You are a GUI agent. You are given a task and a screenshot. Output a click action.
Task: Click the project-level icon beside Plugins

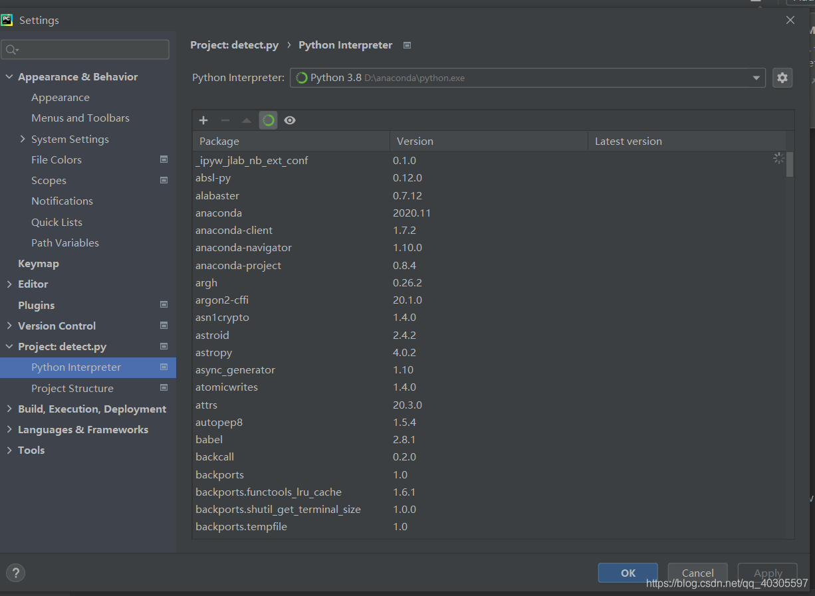[x=164, y=305]
